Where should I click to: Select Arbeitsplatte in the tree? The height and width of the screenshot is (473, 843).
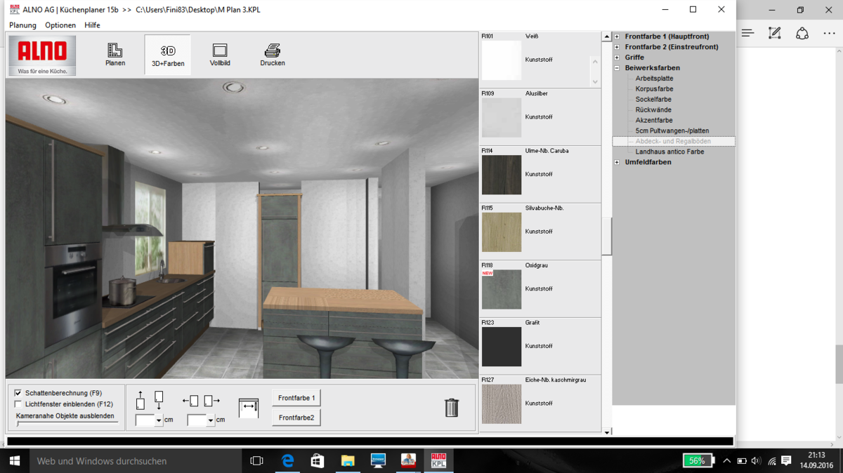click(654, 79)
